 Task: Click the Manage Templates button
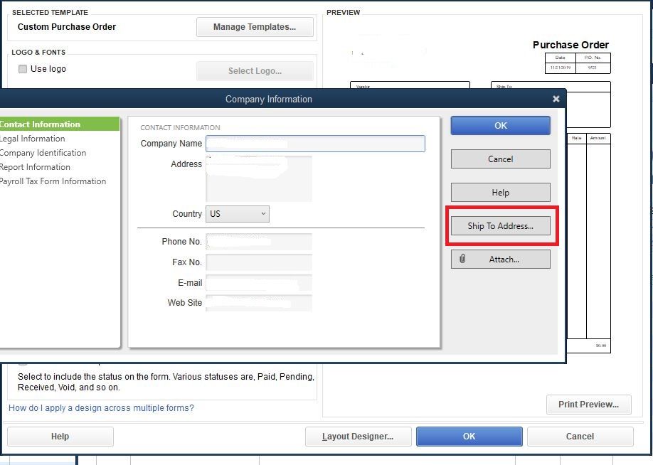(x=255, y=26)
